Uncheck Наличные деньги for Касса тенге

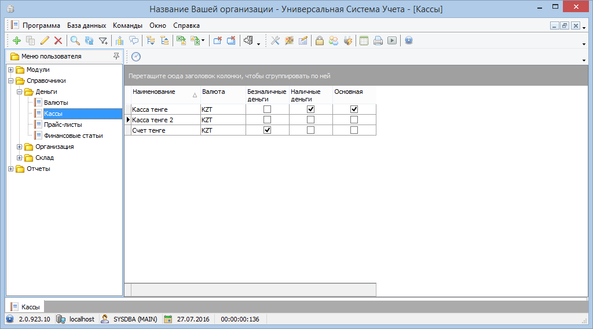310,109
